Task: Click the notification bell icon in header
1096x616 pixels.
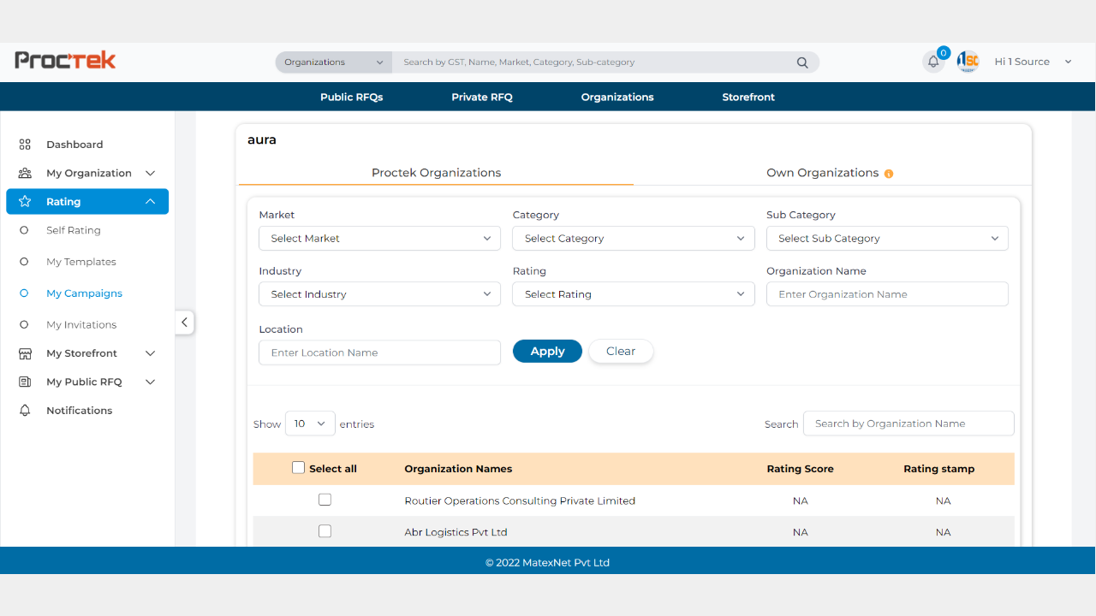Action: (x=933, y=62)
